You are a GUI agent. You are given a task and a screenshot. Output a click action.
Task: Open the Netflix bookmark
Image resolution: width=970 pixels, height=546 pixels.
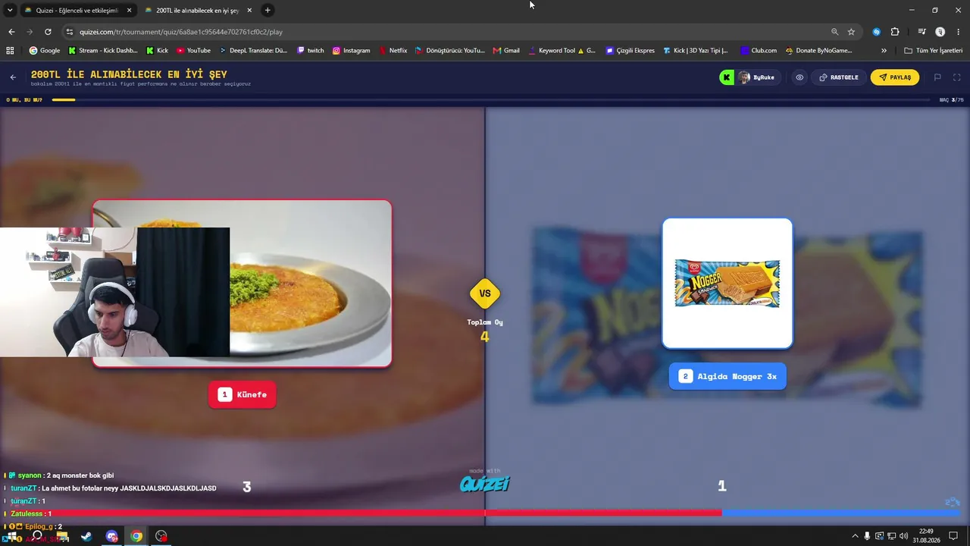[393, 51]
